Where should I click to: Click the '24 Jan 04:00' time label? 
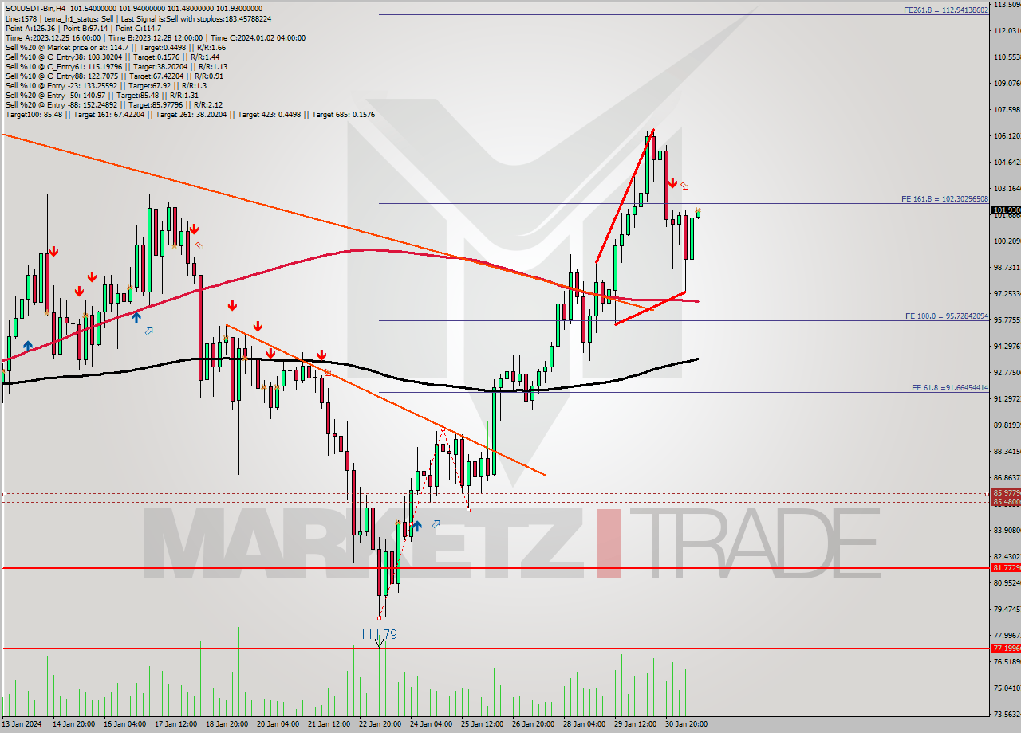point(432,724)
